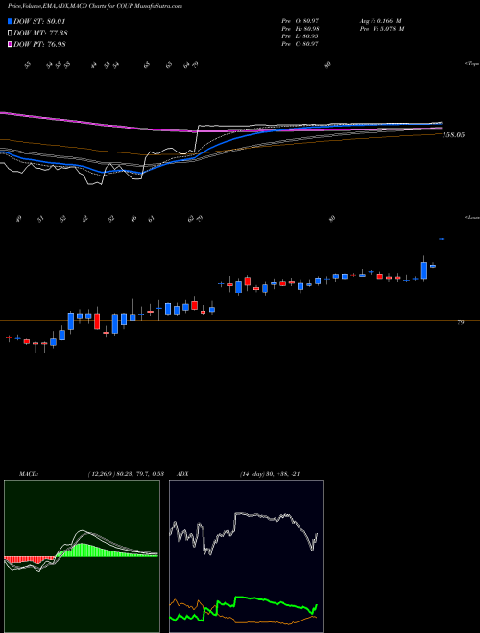Click the red MACD histogram bars
Image resolution: width=480 pixels, height=633 pixels.
click(28, 559)
